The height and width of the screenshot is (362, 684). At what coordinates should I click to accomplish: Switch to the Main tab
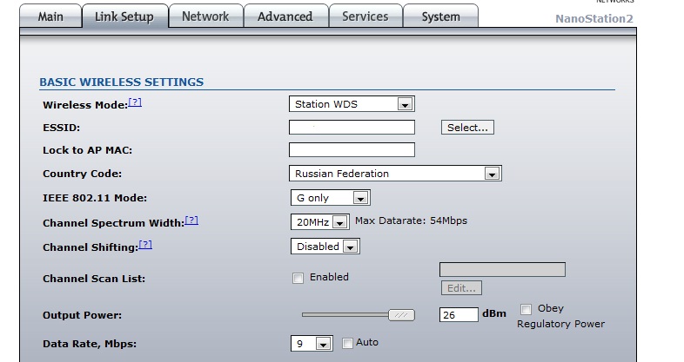click(50, 16)
